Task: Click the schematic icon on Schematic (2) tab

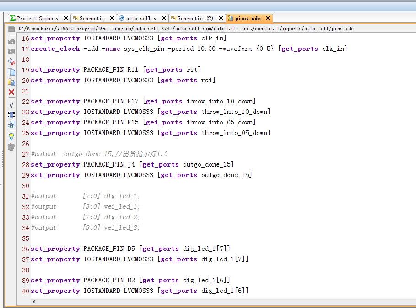Action: [173, 18]
